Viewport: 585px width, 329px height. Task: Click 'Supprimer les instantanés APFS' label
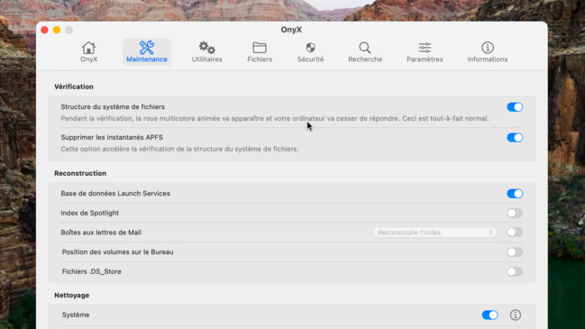[x=112, y=137]
